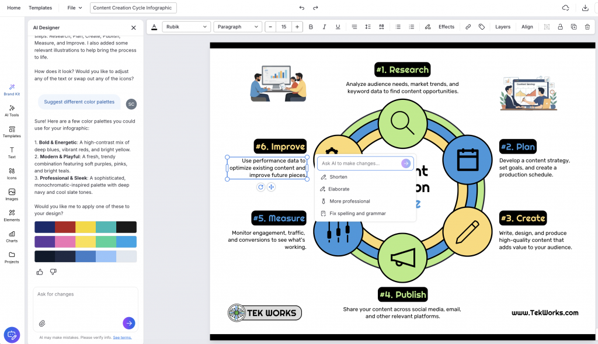
Task: Open the AI Tools sidebar panel
Action: (12, 111)
